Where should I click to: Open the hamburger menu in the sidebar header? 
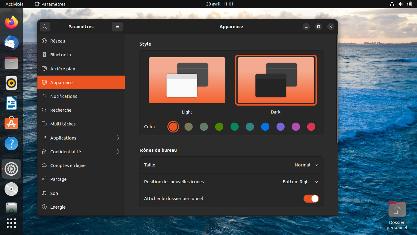coord(117,27)
